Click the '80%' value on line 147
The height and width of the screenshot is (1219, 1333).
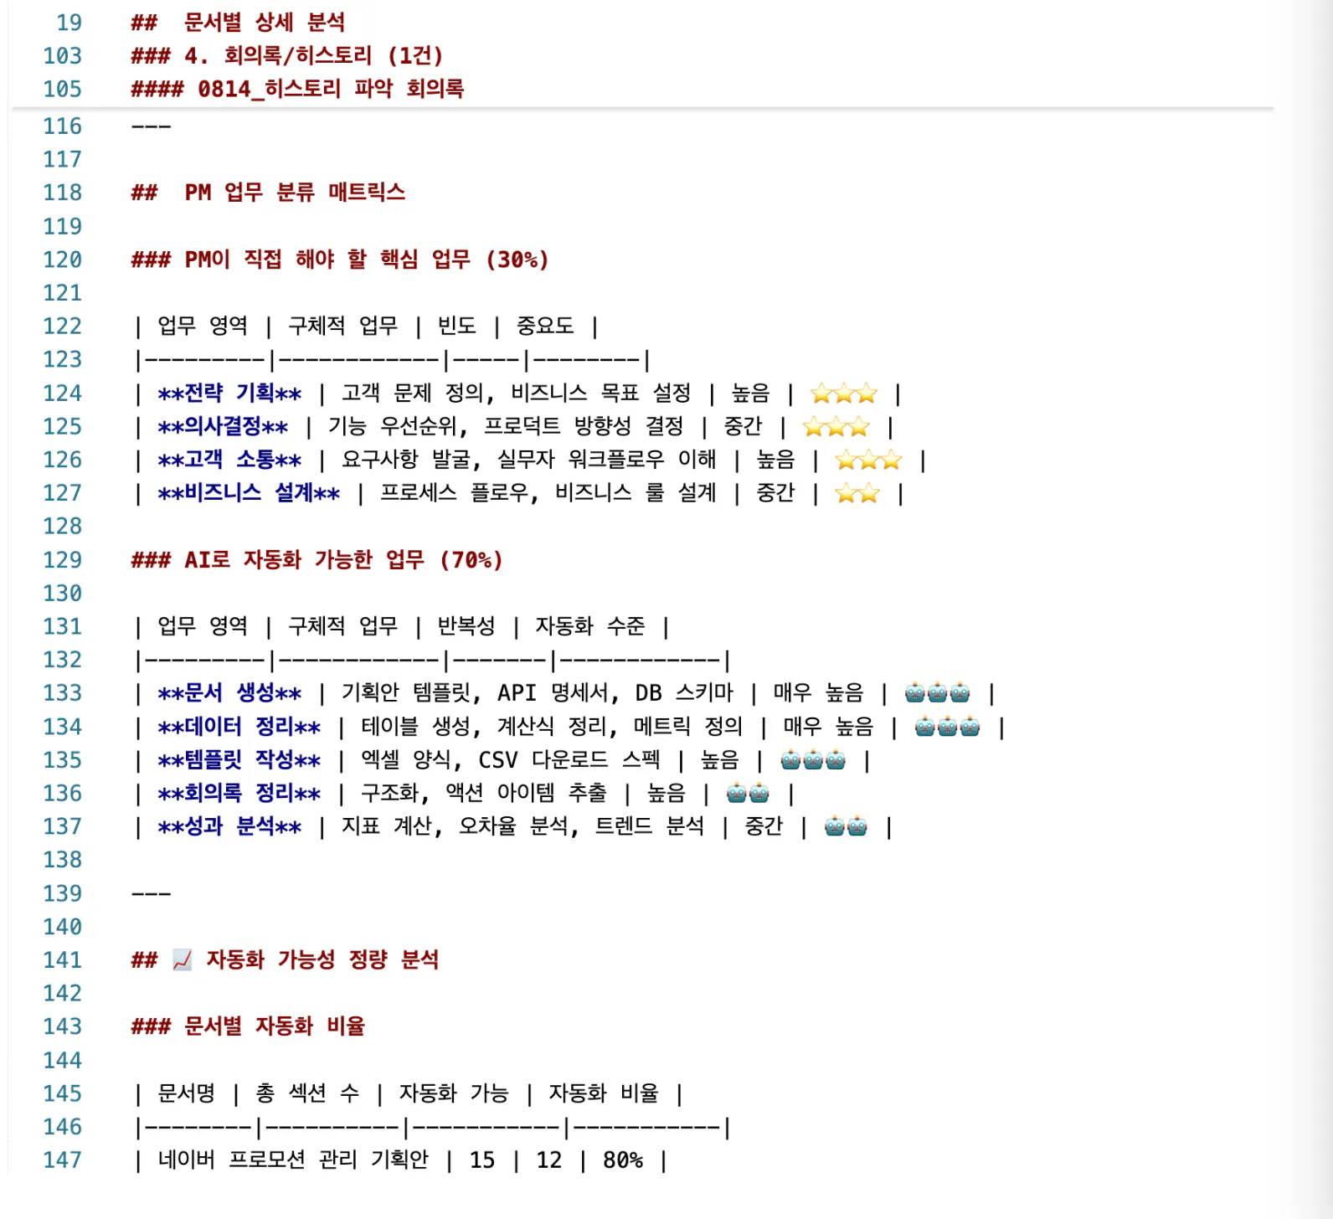pyautogui.click(x=623, y=1160)
